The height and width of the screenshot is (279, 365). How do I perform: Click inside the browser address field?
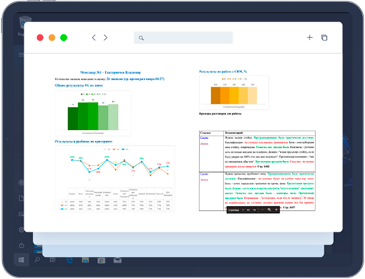pyautogui.click(x=183, y=37)
